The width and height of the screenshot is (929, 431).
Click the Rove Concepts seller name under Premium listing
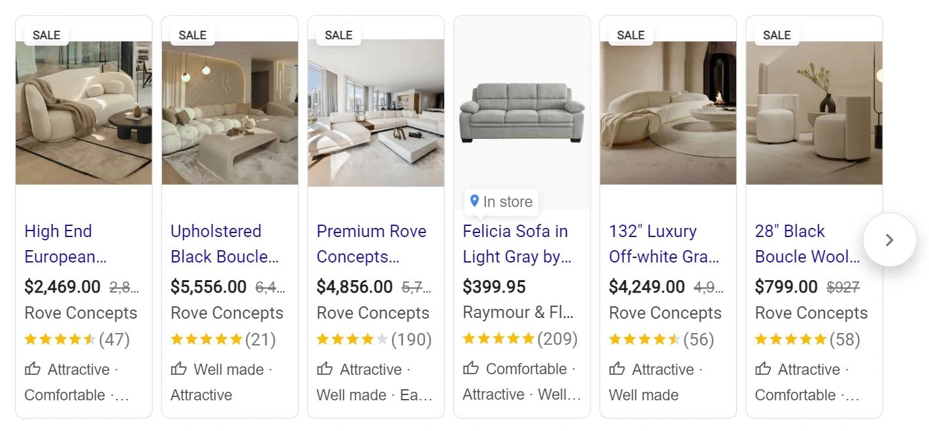pos(372,313)
